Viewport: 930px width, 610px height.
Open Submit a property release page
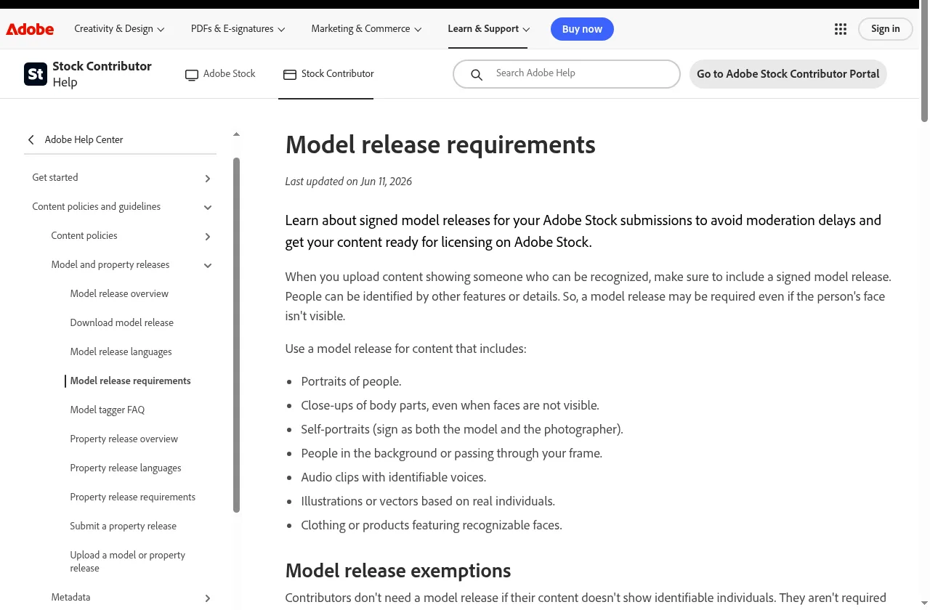tap(123, 526)
